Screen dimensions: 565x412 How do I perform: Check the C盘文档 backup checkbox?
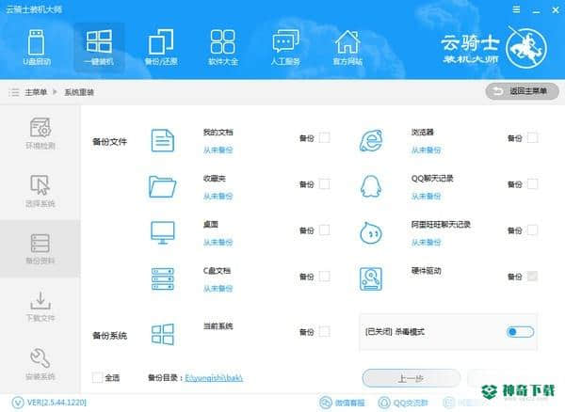click(324, 276)
